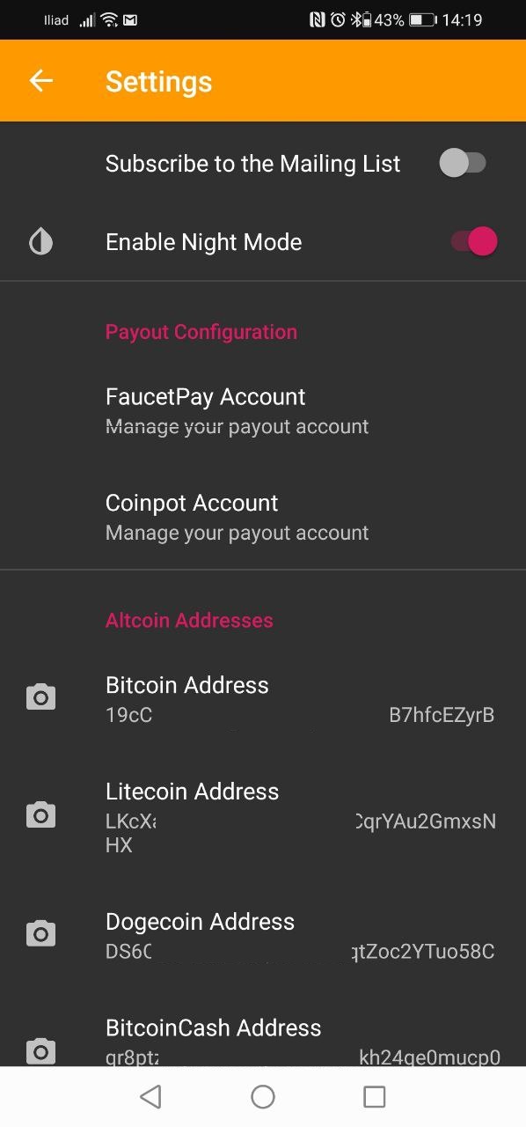
Task: Tap camera icon beside BitcoinCash Address
Action: coord(40,1050)
